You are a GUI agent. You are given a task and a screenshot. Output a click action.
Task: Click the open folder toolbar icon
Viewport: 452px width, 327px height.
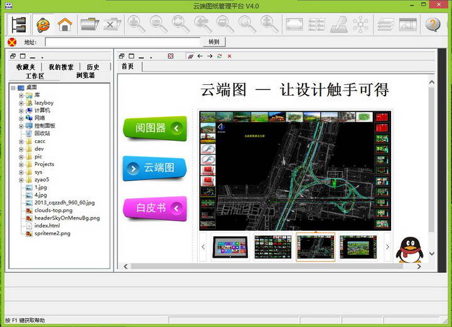tap(89, 25)
